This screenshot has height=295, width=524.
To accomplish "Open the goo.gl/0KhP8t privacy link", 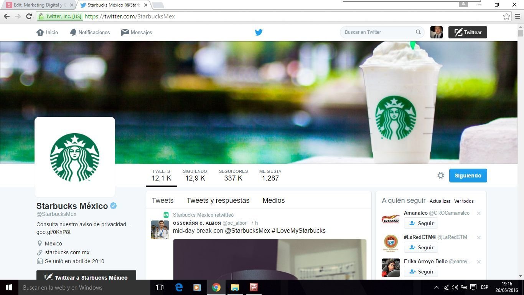I will [x=53, y=232].
